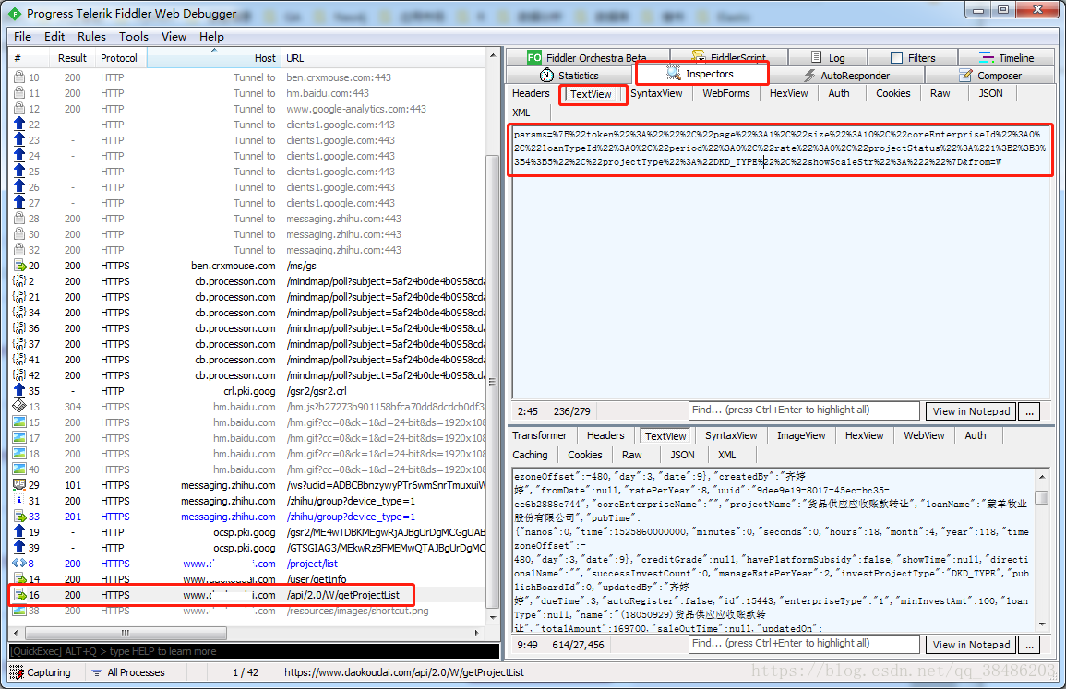This screenshot has width=1066, height=689.
Task: Open the Fiddler Orchestra Beta tab
Action: pyautogui.click(x=587, y=58)
